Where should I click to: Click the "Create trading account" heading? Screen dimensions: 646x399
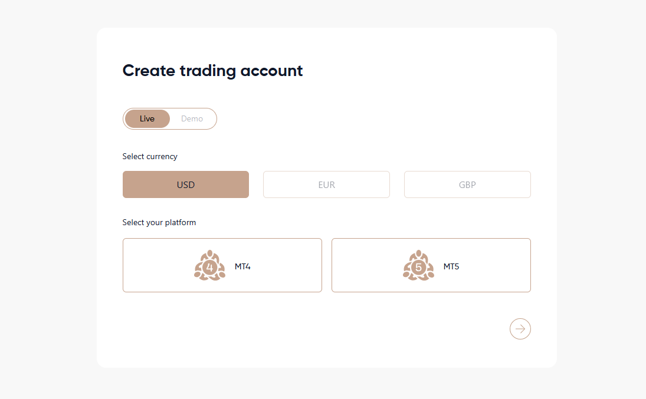pos(212,71)
